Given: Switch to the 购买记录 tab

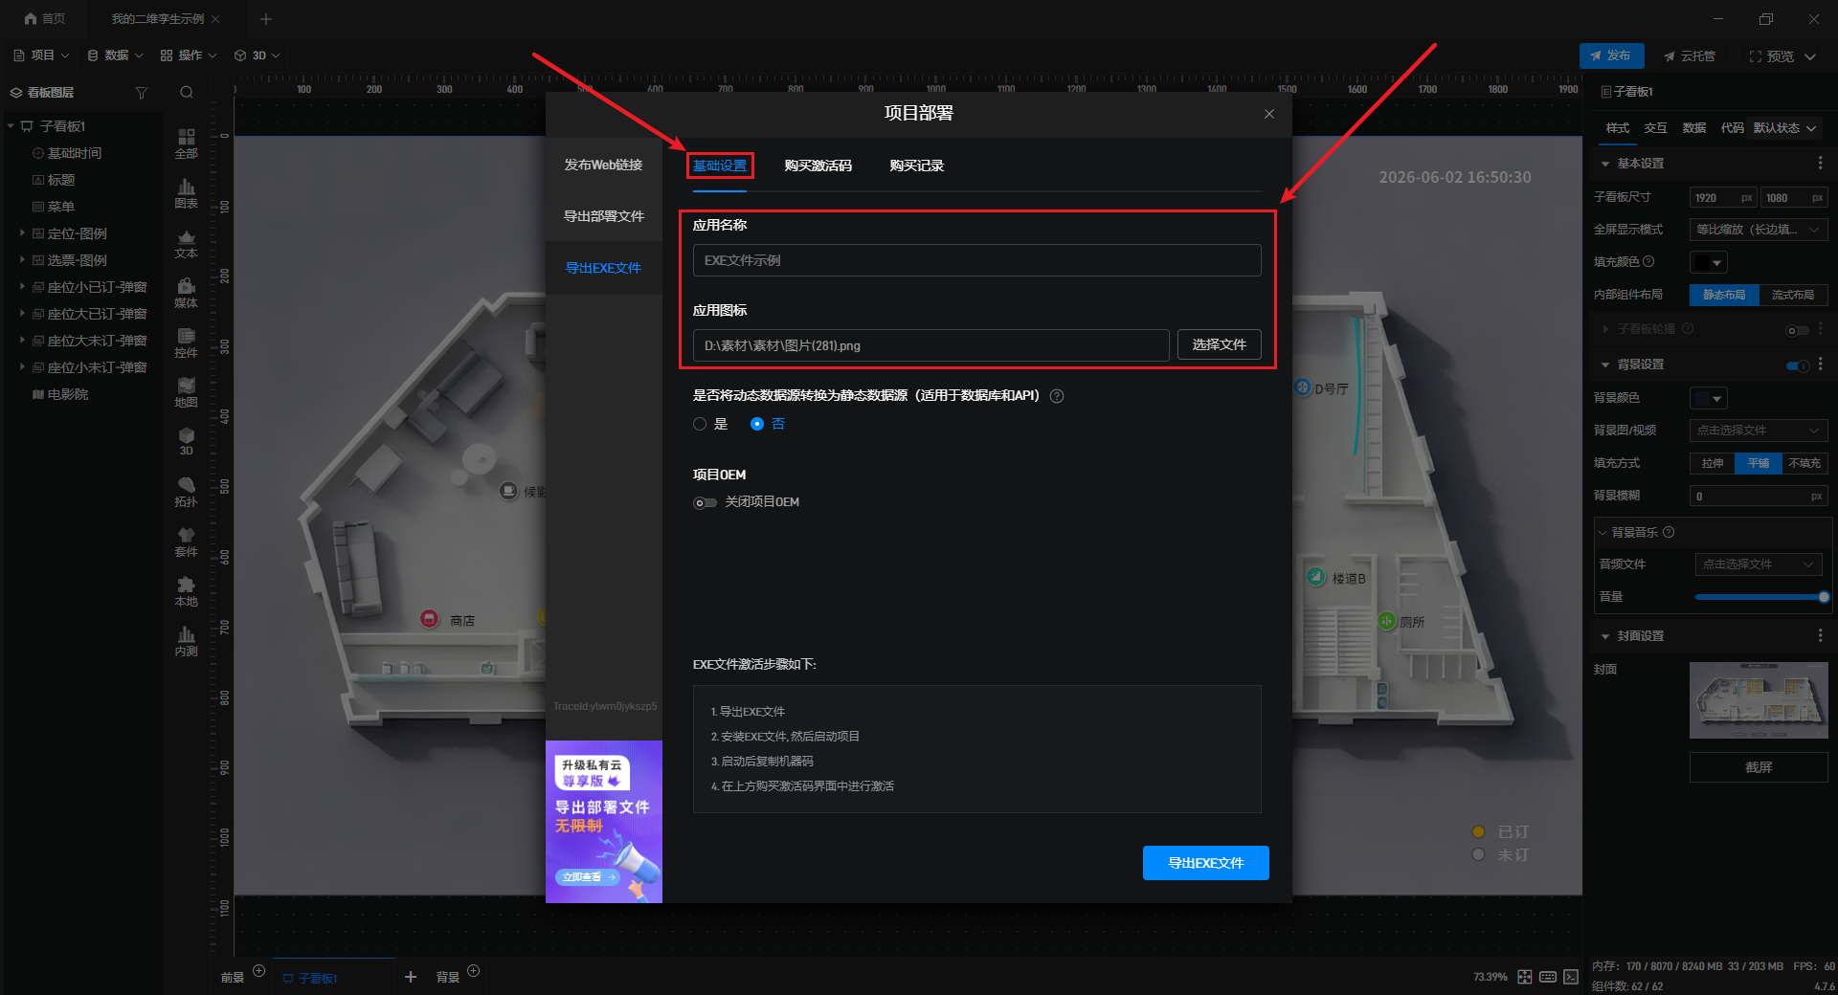Looking at the screenshot, I should click(x=916, y=166).
